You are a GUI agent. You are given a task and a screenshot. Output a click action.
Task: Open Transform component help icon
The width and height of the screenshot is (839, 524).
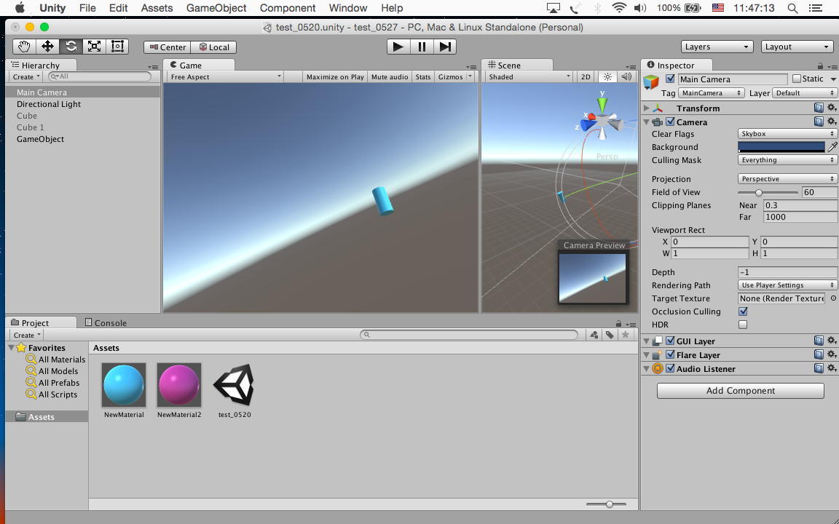click(x=819, y=108)
